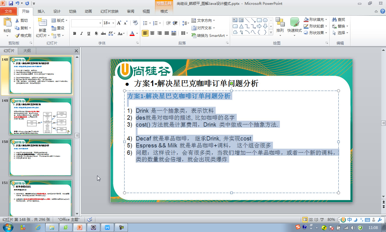386x232 pixels.
Task: Toggle Italic formatting
Action: (x=82, y=34)
